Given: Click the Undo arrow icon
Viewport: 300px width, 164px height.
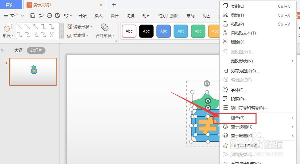Looking at the screenshot, I should click(66, 16).
